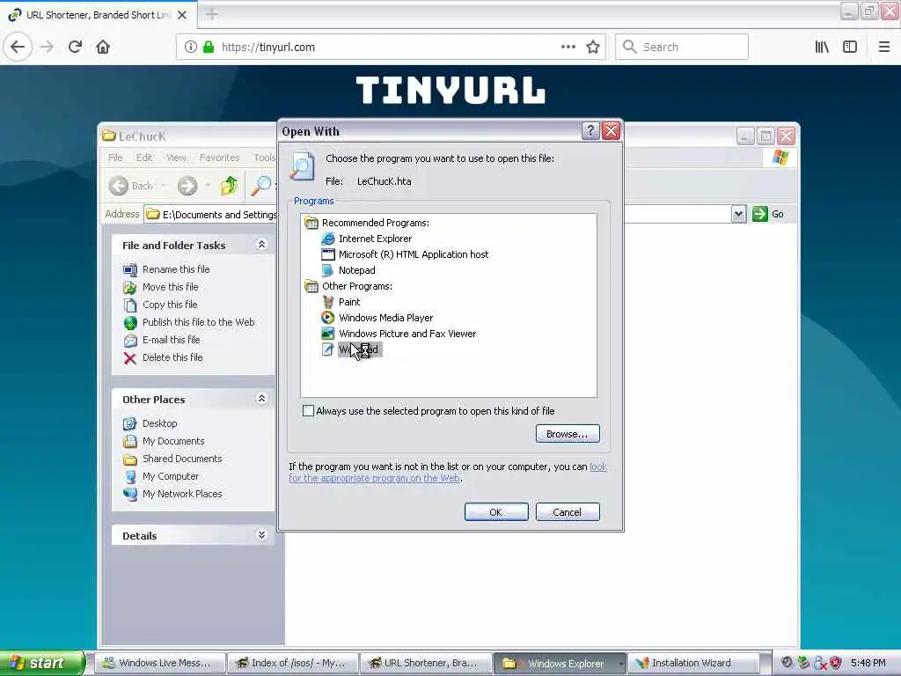This screenshot has width=901, height=676.
Task: Choose Windows Picture and Fax Viewer
Action: pos(407,334)
